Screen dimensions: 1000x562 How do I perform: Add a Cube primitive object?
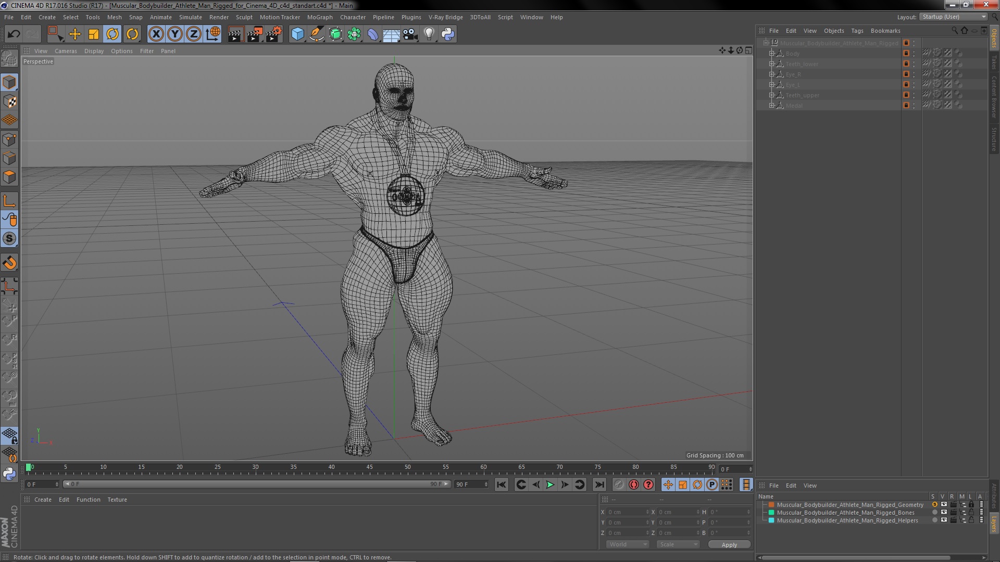(x=297, y=34)
